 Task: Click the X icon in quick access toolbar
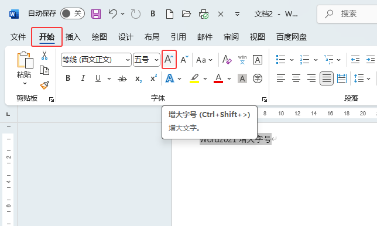pyautogui.click(x=221, y=14)
